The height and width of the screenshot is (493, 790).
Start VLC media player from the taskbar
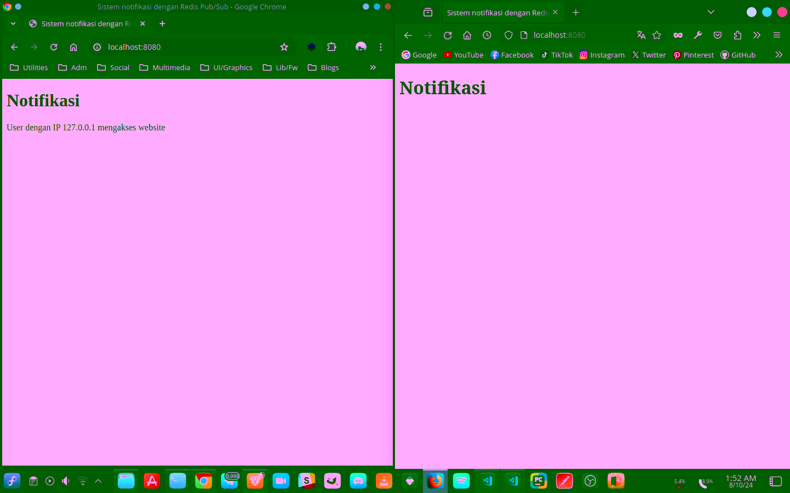click(x=383, y=481)
